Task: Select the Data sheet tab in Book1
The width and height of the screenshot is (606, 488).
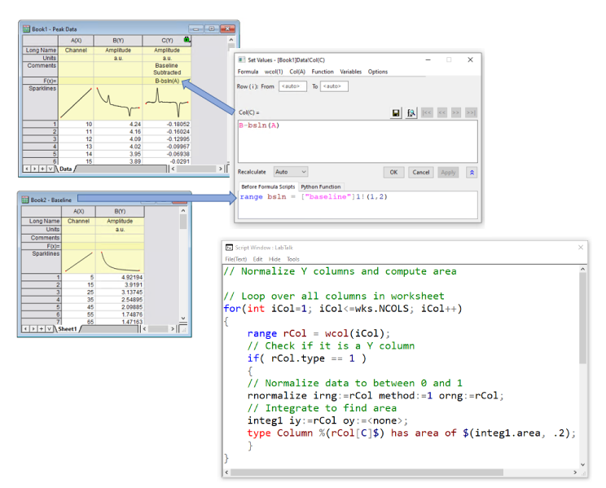Action: pyautogui.click(x=66, y=169)
